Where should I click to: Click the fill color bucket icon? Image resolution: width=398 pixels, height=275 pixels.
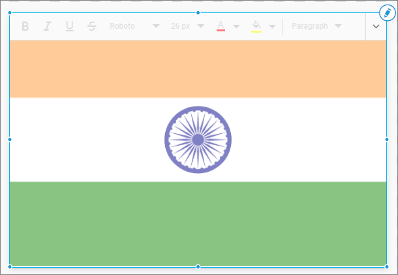click(x=256, y=26)
